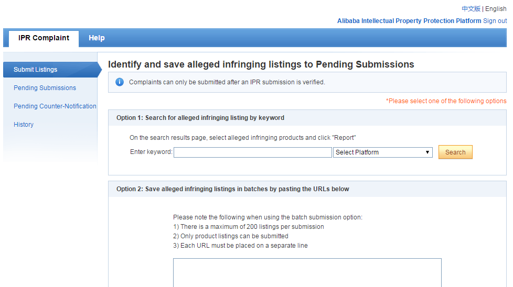Click the red select one option notice

[x=446, y=101]
